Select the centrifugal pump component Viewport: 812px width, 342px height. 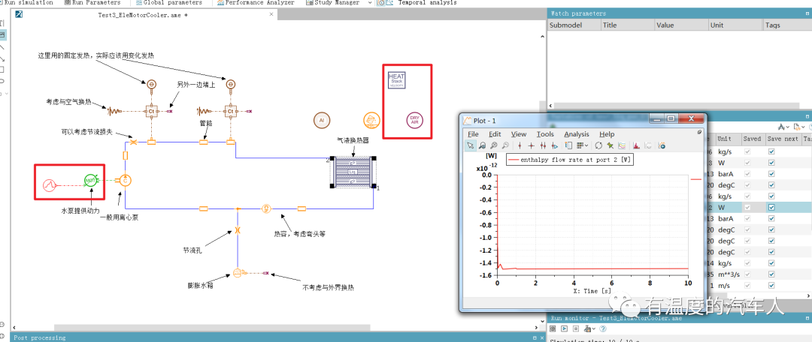(126, 180)
